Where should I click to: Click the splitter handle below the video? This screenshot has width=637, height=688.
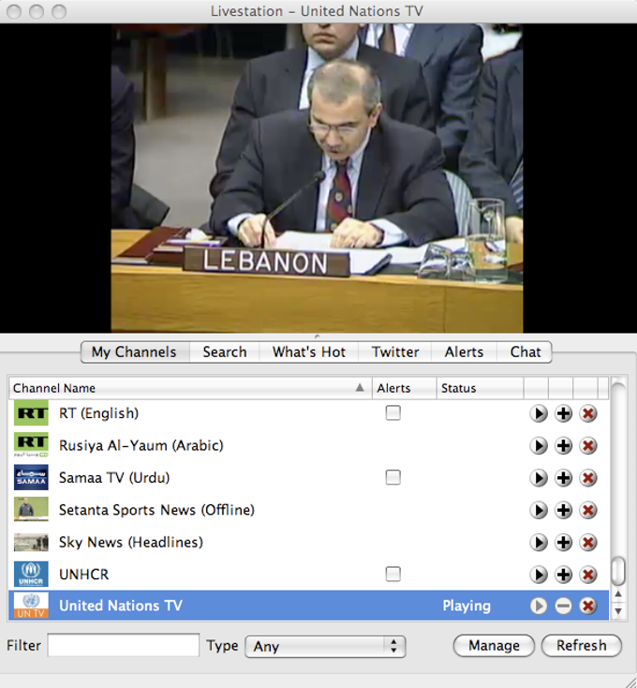[318, 337]
